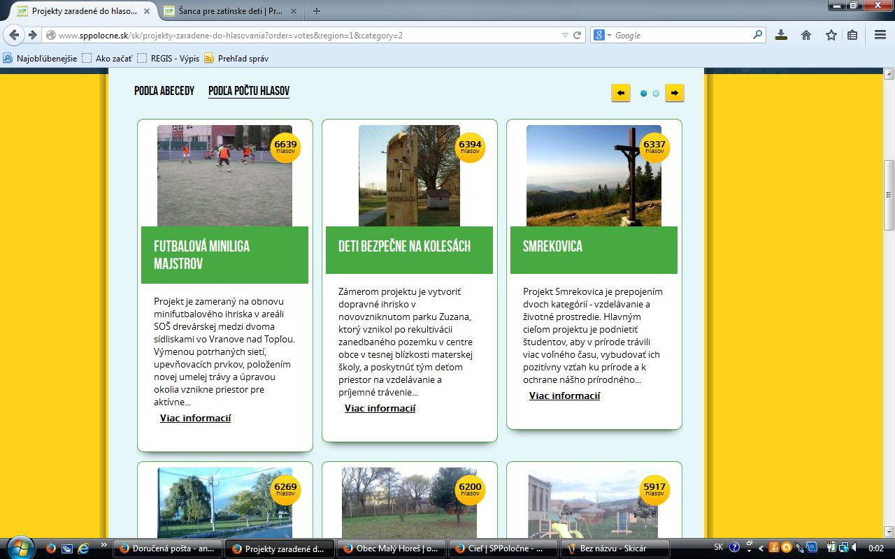
Task: Click the search magnifier in Google box
Action: (x=758, y=35)
